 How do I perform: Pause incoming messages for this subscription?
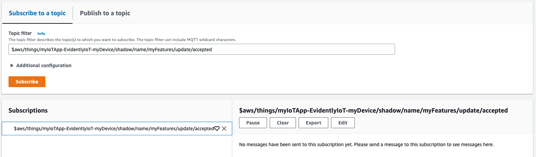tap(253, 123)
